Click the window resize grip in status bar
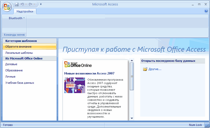The image size is (210, 128). coord(207,125)
